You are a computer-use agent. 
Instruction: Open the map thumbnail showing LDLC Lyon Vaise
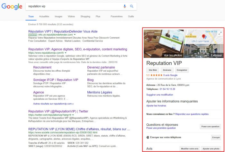tap(203, 37)
